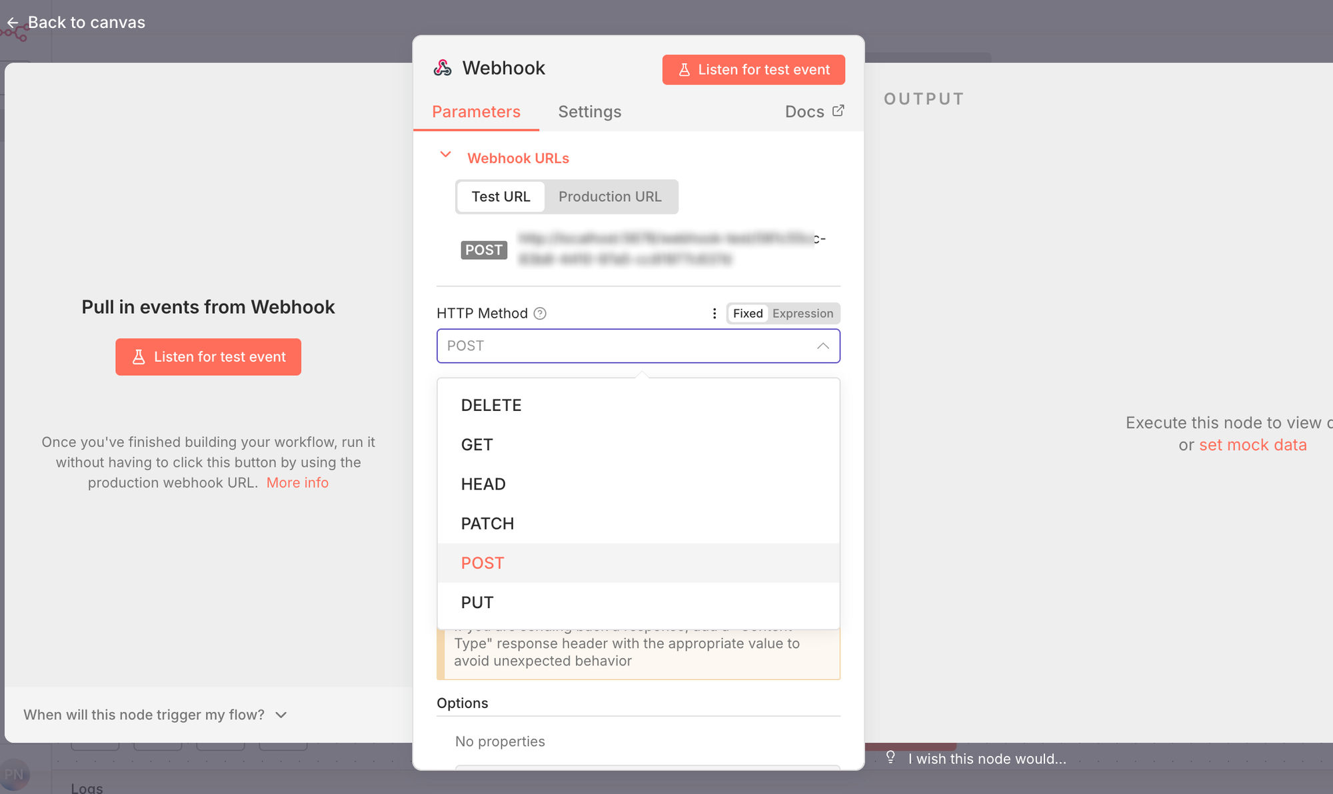
Task: Click the Webhook node icon in header
Action: coord(443,68)
